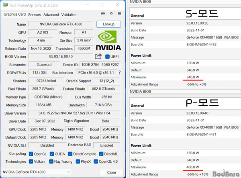
Task: Click the lower NVIDIA BIOS group header
Action: (185, 92)
